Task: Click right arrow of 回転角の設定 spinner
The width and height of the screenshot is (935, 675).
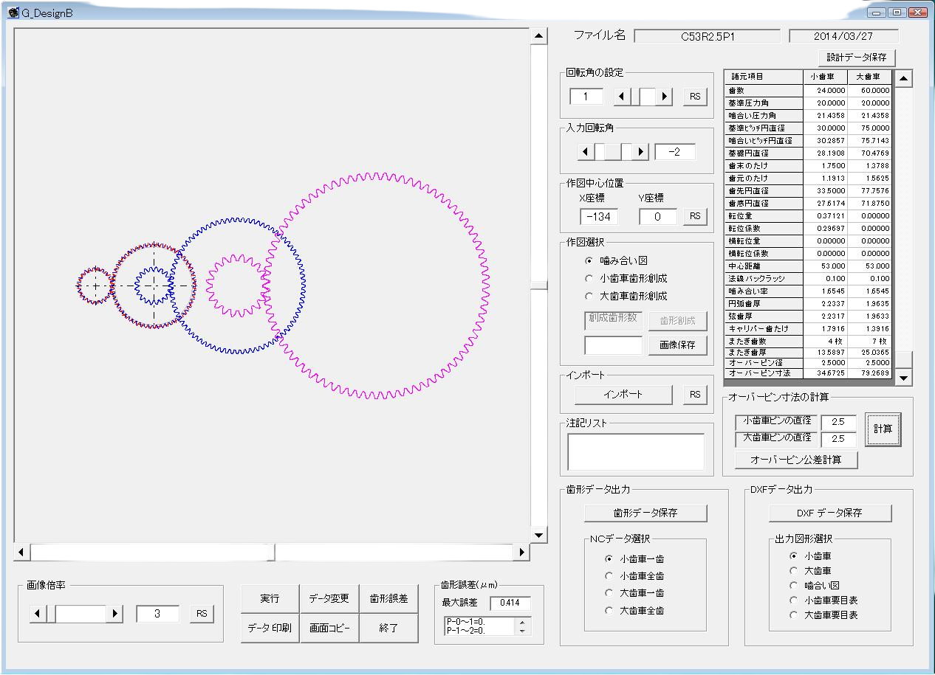Action: click(665, 97)
